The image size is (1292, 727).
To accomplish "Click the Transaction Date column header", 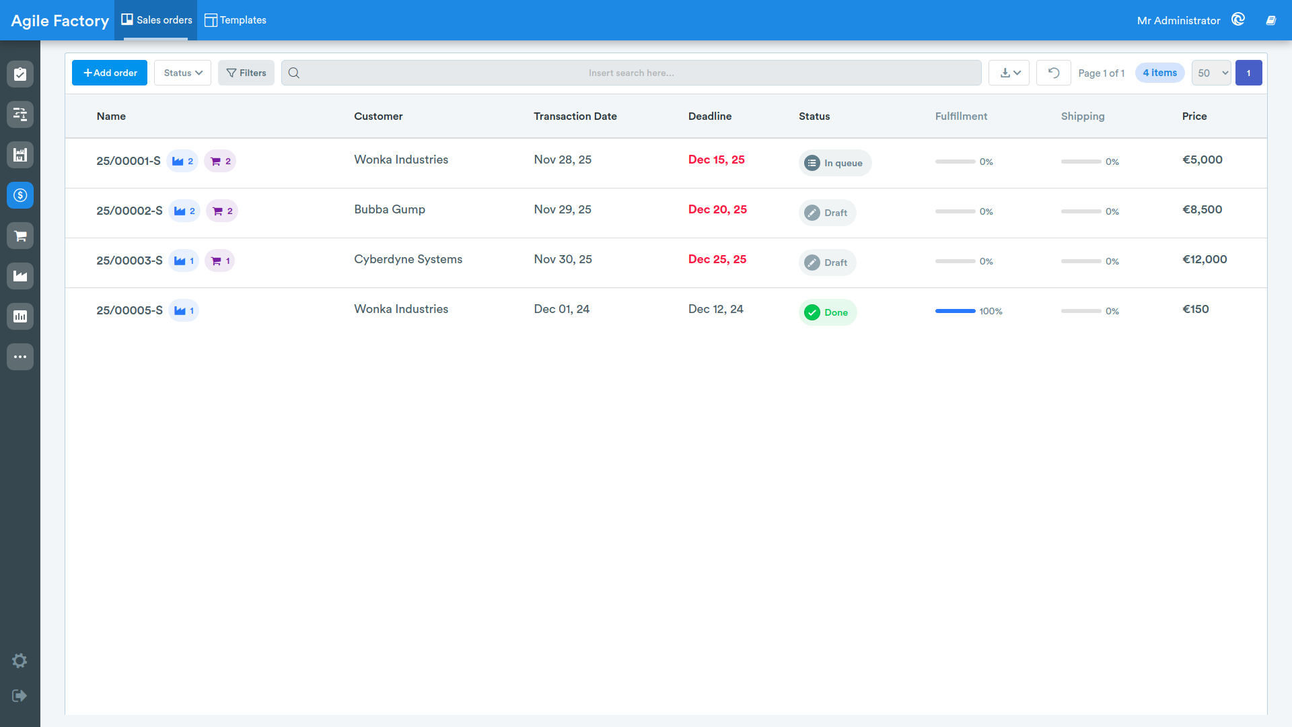I will pyautogui.click(x=575, y=116).
